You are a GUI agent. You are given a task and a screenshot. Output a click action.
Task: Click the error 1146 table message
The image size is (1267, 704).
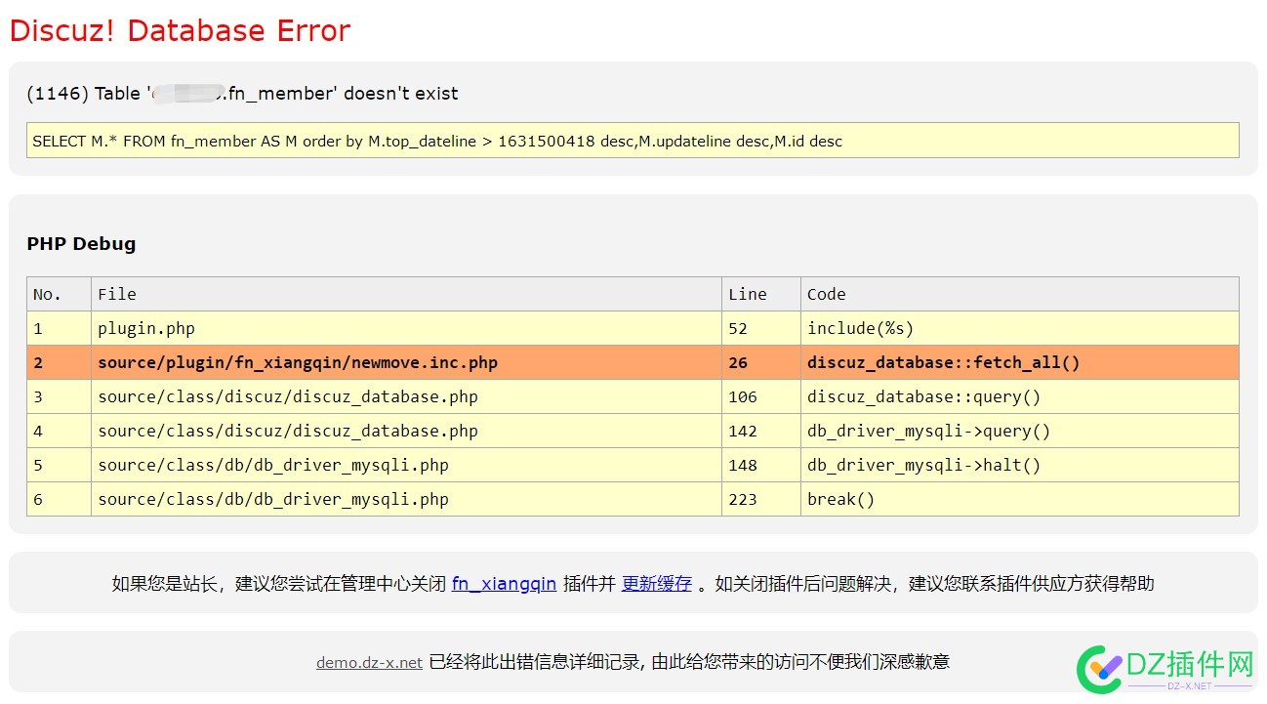pos(242,94)
